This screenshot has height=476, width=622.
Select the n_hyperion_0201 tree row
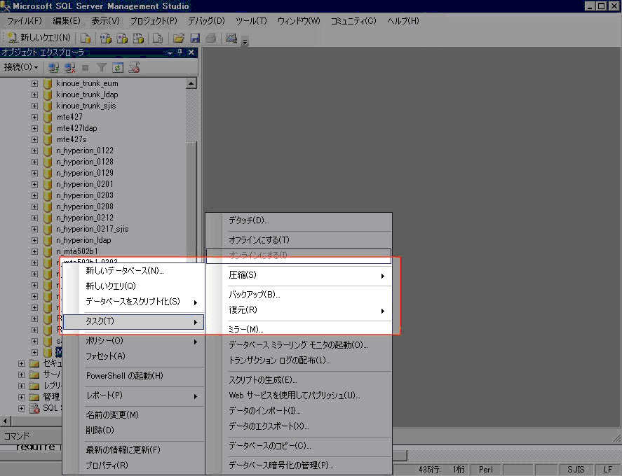[x=85, y=184]
